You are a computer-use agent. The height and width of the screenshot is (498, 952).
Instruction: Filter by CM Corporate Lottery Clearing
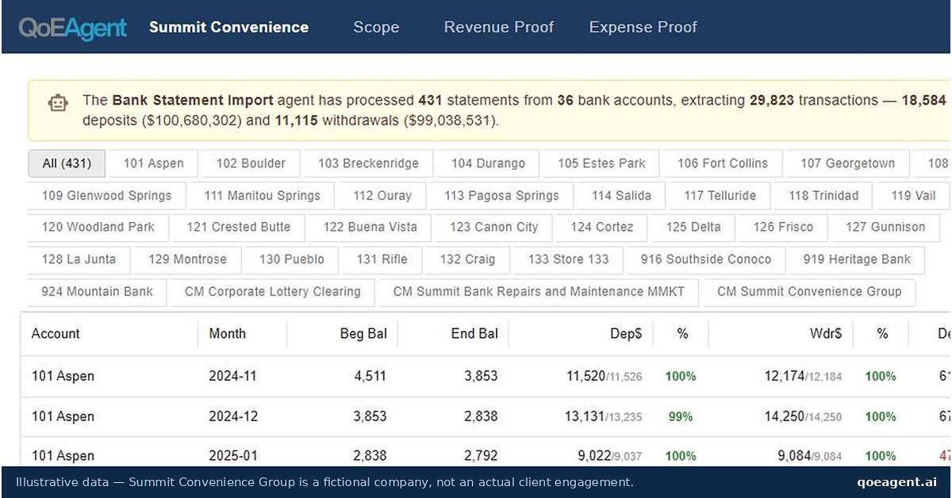click(272, 291)
